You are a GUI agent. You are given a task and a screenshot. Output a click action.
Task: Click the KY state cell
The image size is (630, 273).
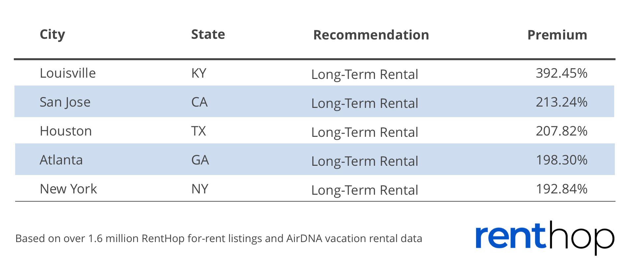pyautogui.click(x=199, y=73)
